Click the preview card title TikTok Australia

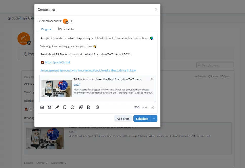tap(107, 79)
